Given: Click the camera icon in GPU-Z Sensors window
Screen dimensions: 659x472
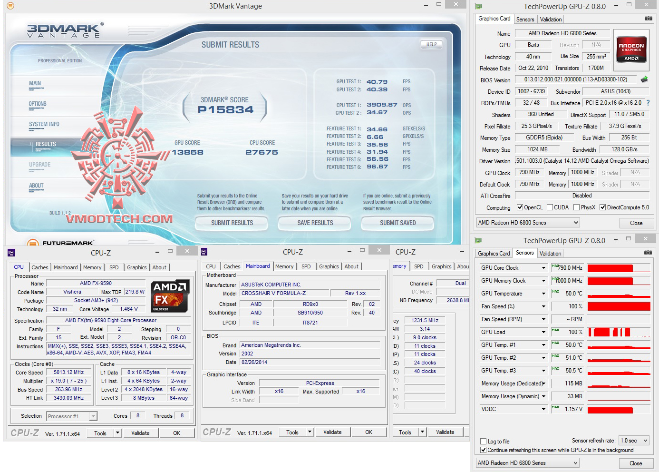Looking at the screenshot, I should click(x=648, y=253).
